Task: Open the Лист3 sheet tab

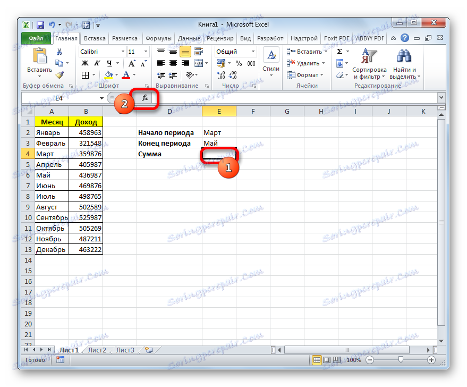Action: [x=125, y=350]
